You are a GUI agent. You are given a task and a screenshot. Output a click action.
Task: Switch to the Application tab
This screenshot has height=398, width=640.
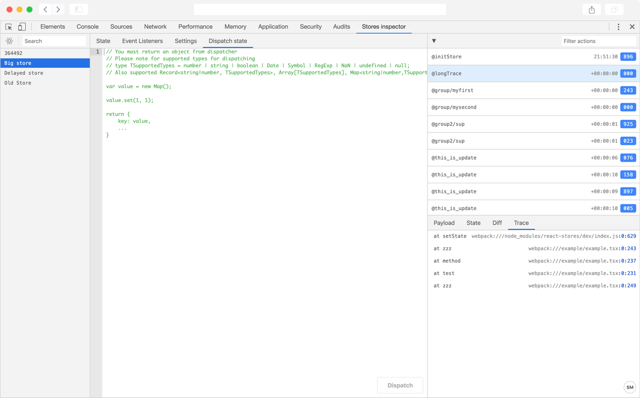tap(273, 27)
